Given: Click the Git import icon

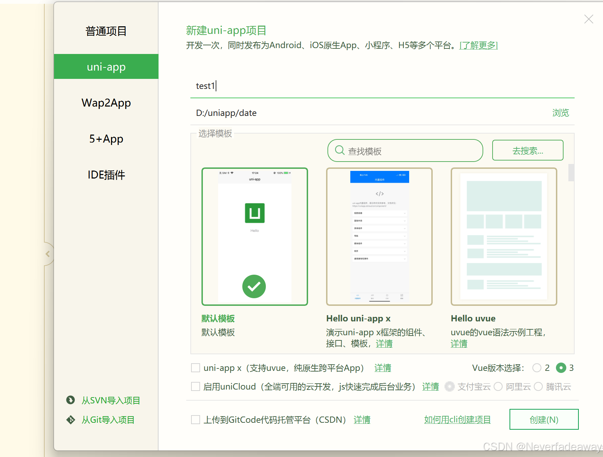Looking at the screenshot, I should [70, 420].
